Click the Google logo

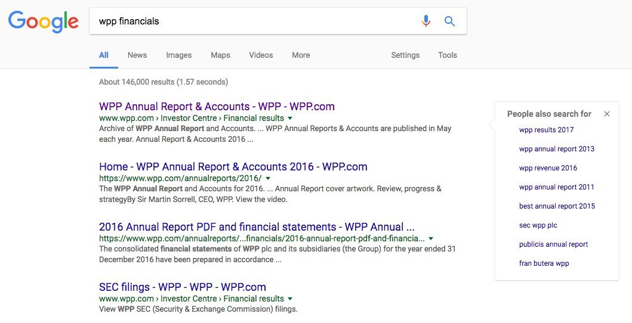44,21
